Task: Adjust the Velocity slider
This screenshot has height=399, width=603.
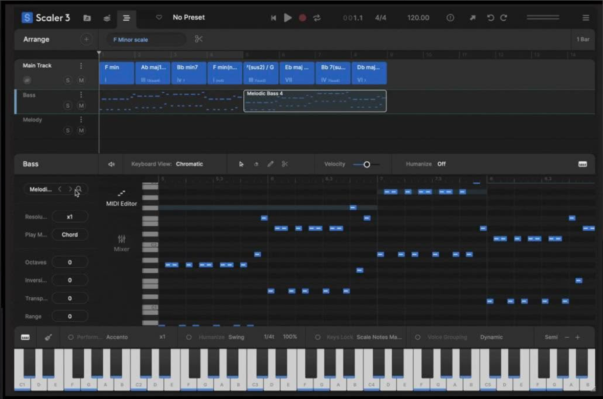Action: coord(366,165)
